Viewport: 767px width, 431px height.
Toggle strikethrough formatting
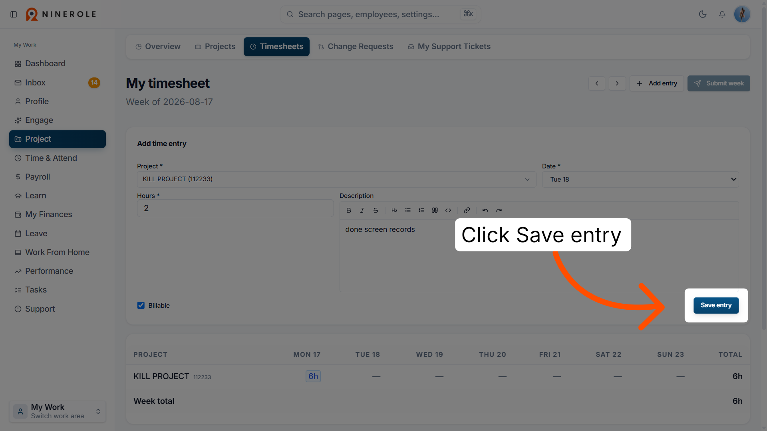(x=376, y=210)
